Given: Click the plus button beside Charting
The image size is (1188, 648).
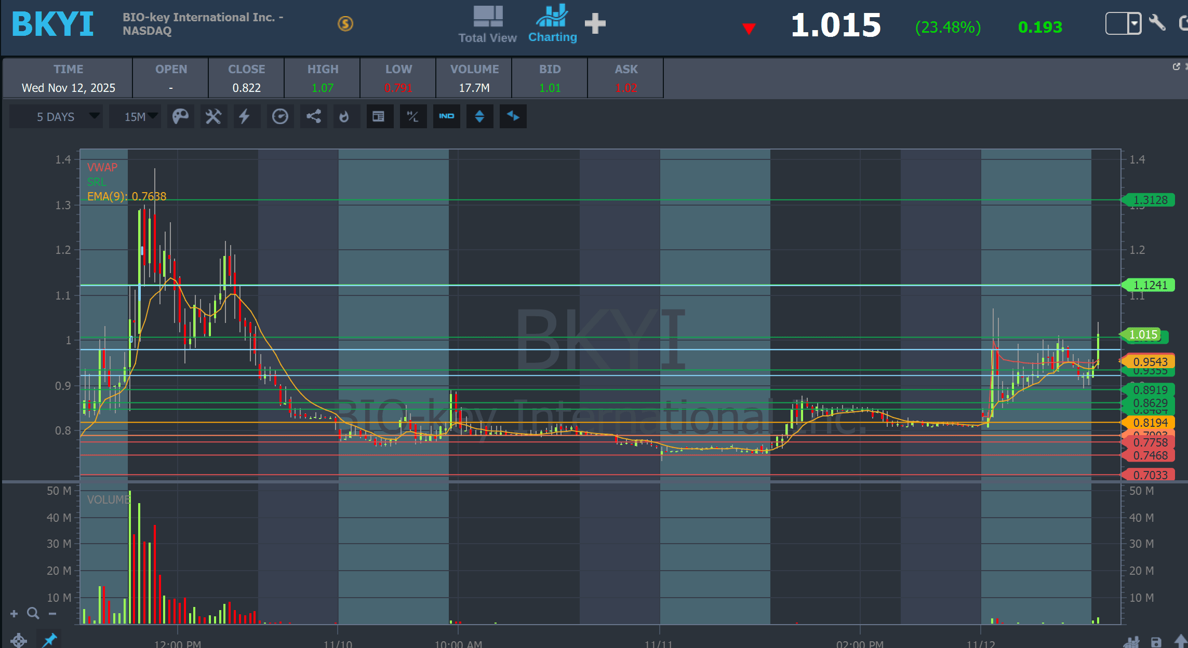Looking at the screenshot, I should [595, 24].
